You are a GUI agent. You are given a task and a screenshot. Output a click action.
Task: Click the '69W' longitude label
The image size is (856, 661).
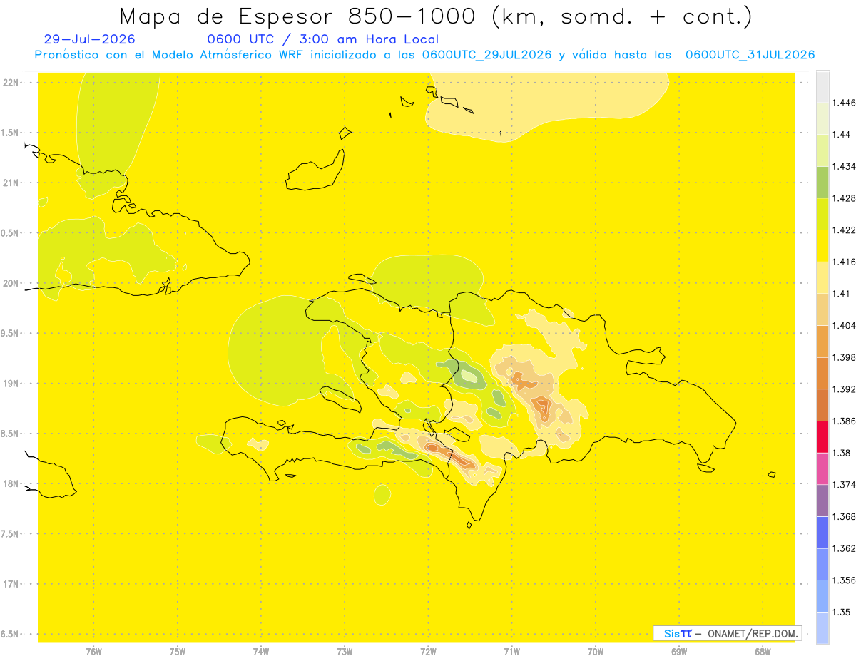point(679,651)
